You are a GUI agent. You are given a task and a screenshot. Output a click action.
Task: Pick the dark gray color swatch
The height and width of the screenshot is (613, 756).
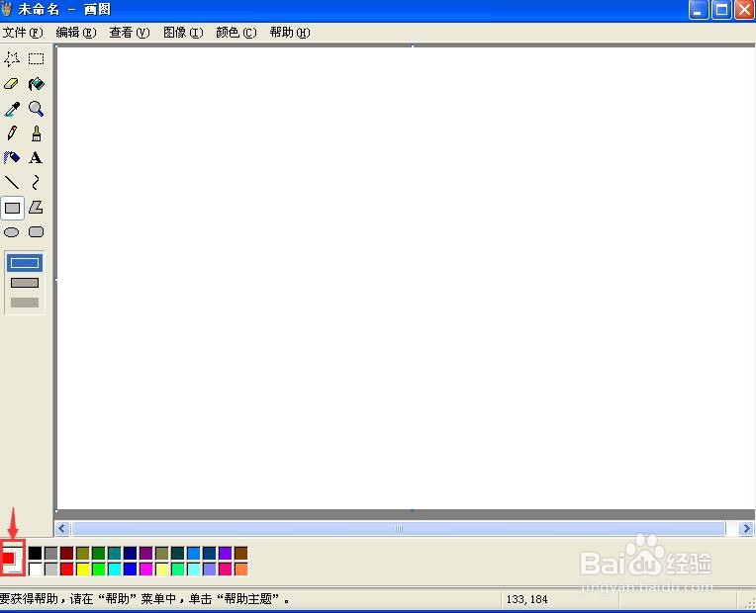click(51, 553)
